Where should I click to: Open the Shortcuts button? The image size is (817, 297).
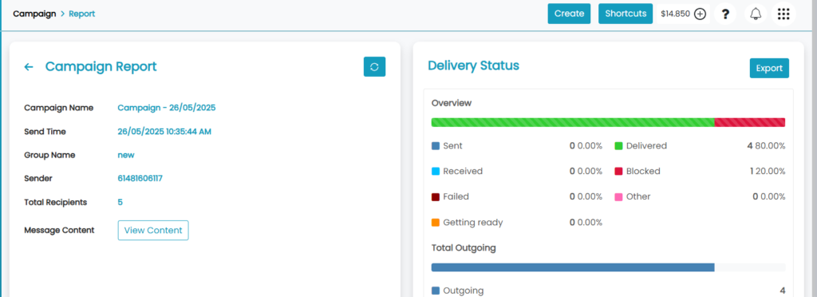[x=626, y=14]
